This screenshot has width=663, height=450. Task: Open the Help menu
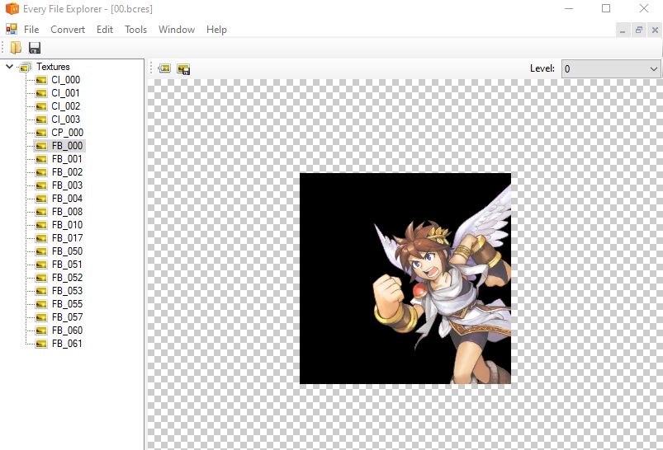[x=216, y=30]
